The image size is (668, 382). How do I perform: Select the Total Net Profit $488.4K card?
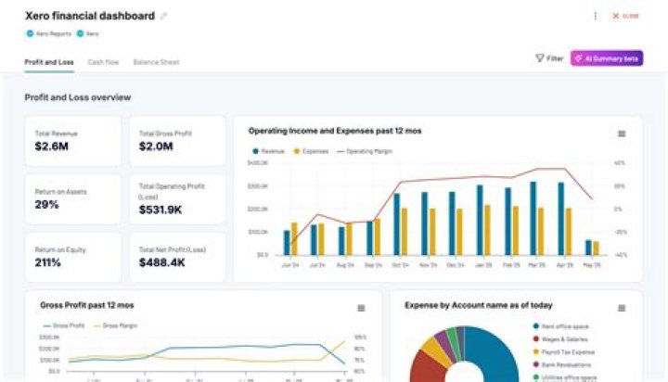point(177,257)
